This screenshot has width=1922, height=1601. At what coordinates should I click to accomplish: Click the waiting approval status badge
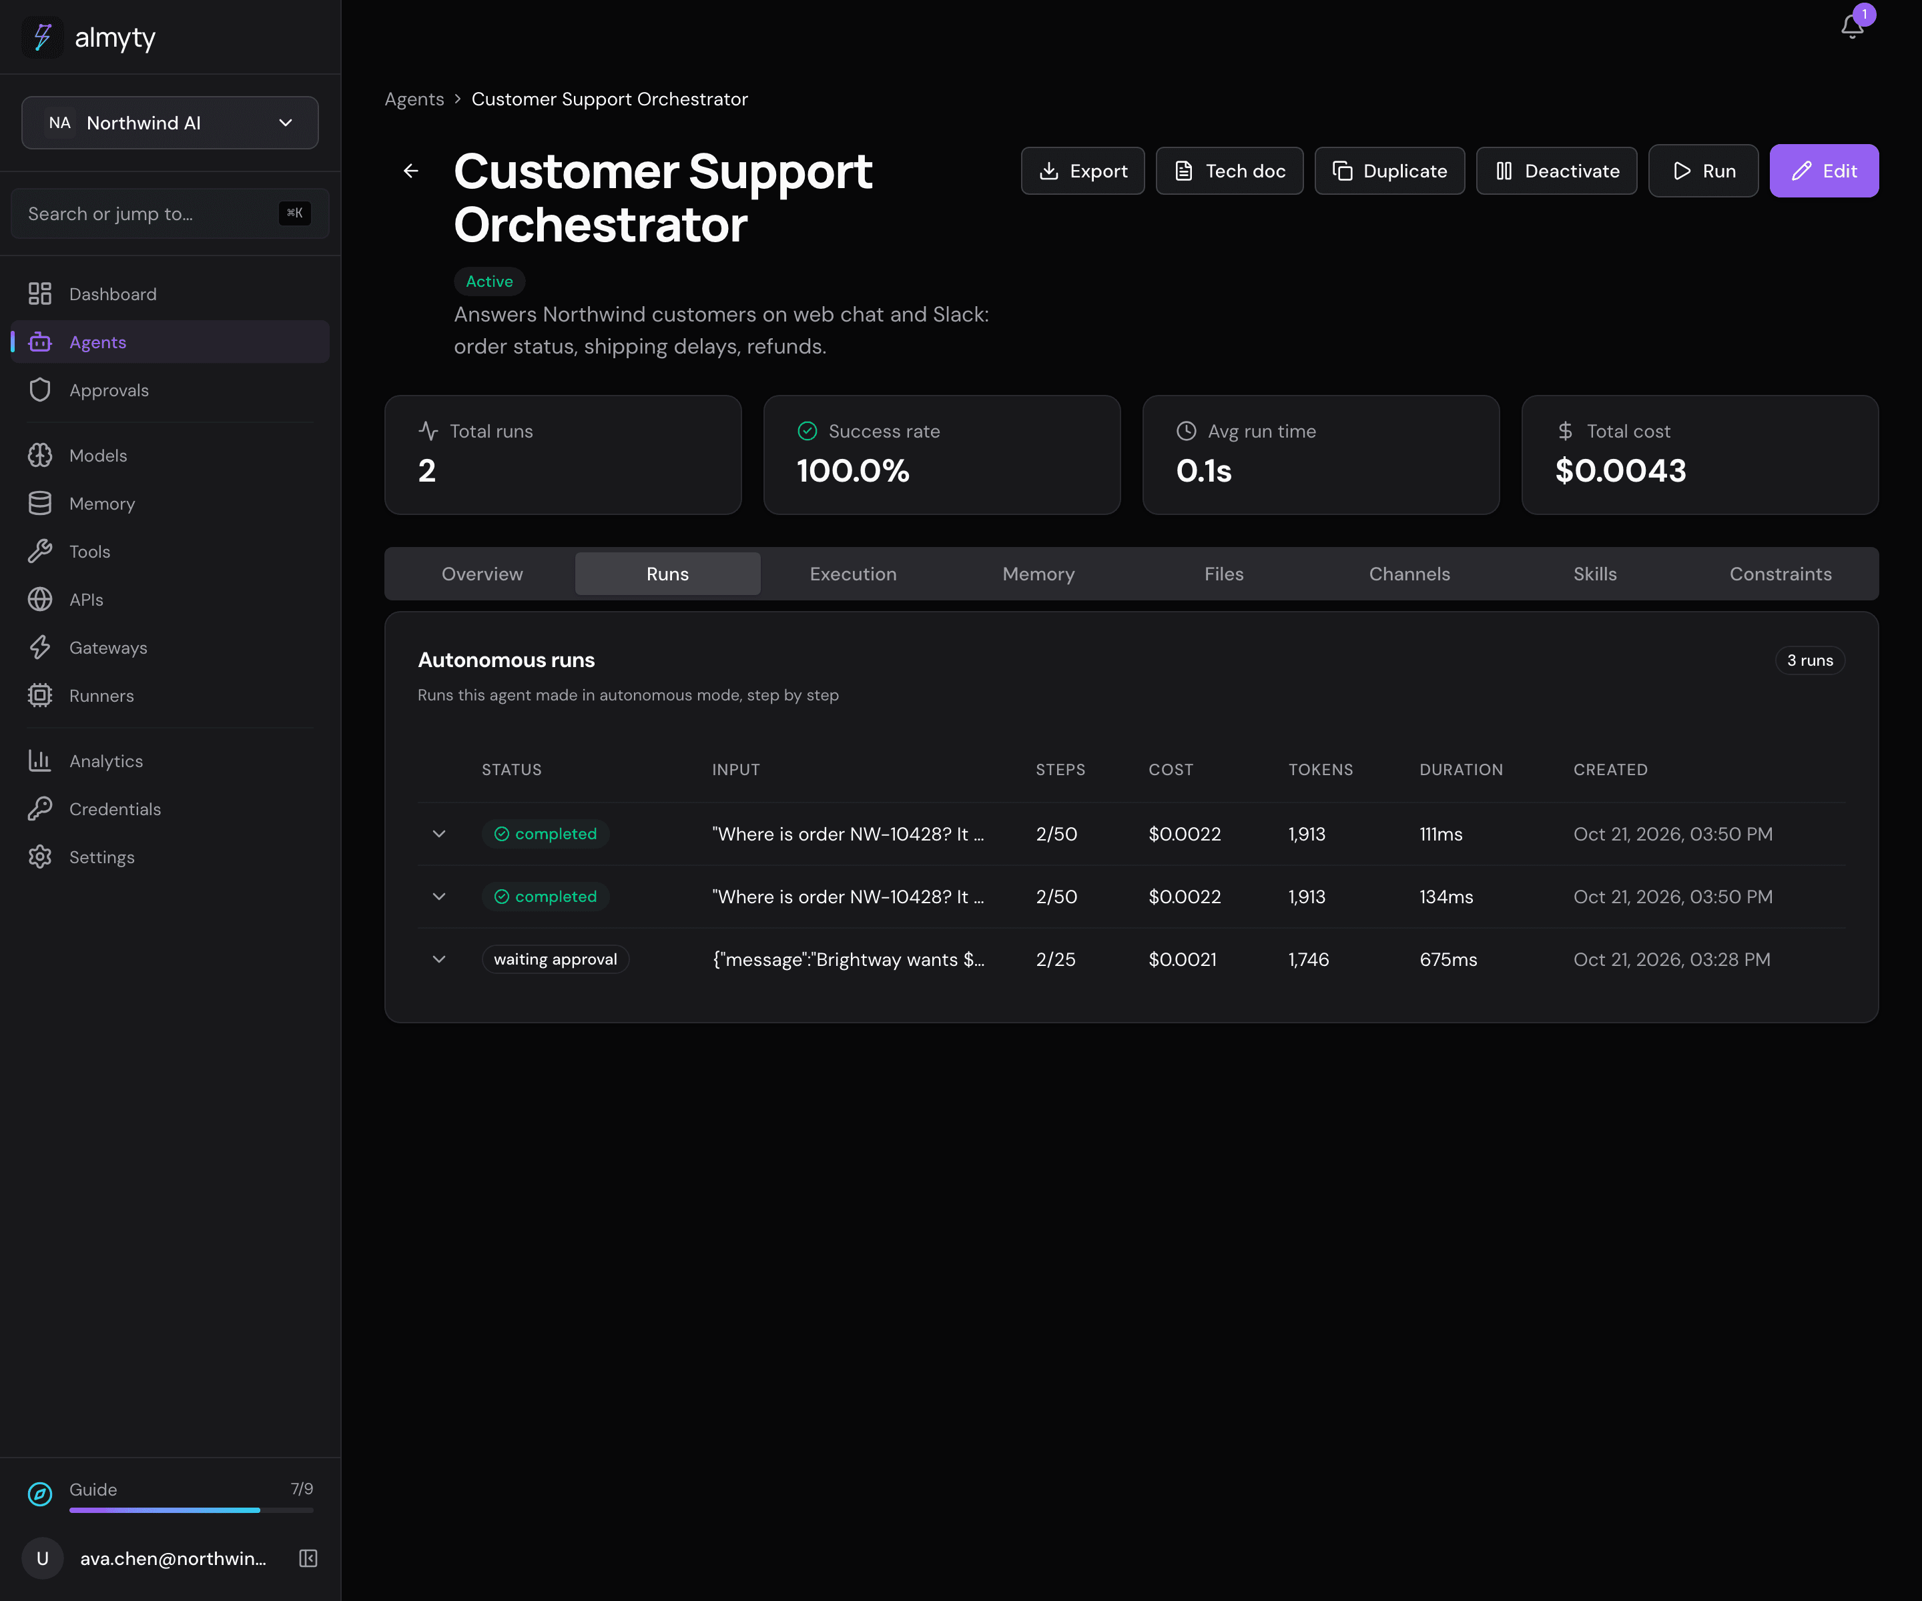click(555, 959)
